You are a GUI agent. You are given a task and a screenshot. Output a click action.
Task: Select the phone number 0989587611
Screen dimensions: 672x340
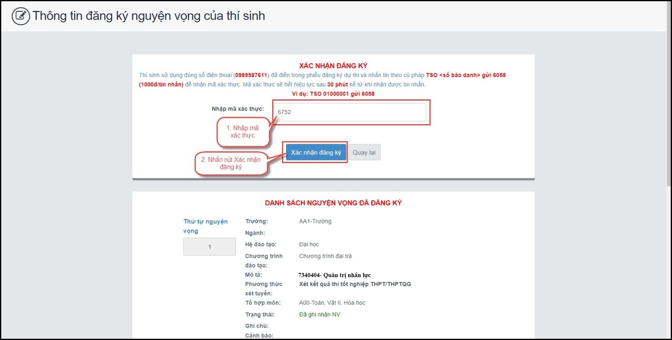tap(251, 75)
